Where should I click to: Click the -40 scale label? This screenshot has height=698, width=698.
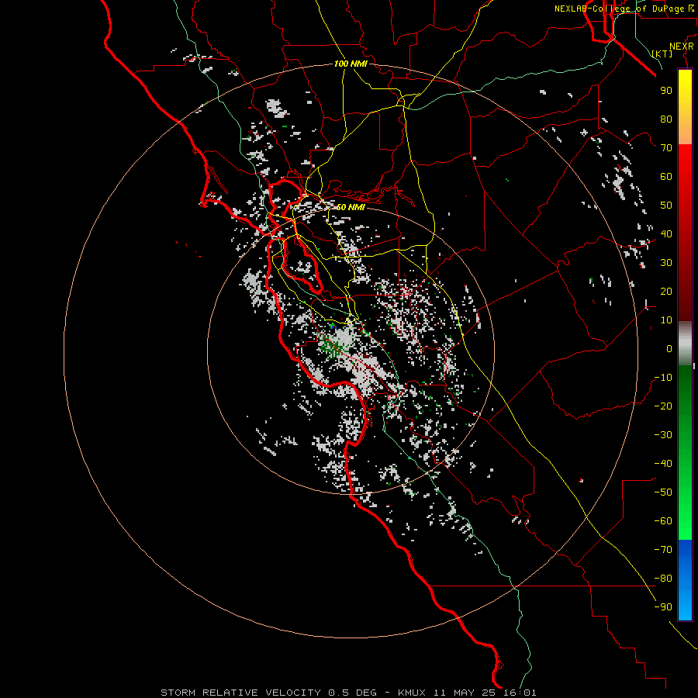pyautogui.click(x=663, y=464)
